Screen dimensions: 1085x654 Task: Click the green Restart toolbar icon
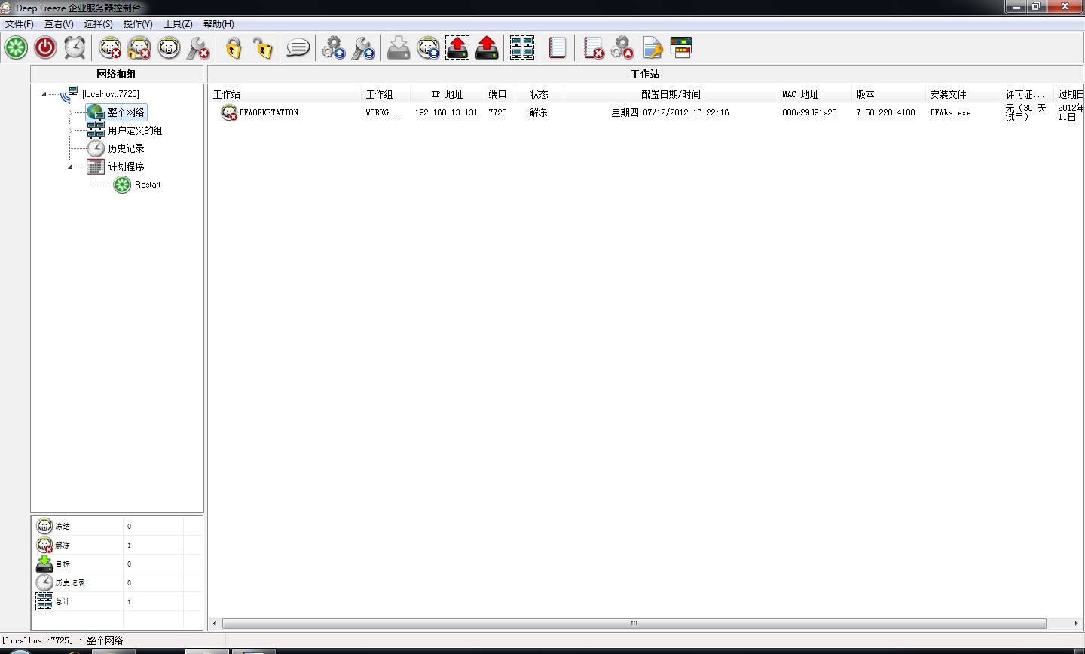pyautogui.click(x=16, y=47)
